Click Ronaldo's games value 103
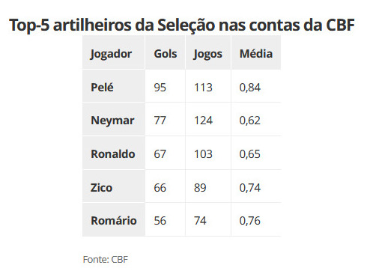 coord(203,154)
